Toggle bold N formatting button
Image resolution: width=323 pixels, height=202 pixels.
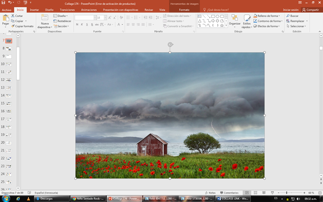[77, 24]
